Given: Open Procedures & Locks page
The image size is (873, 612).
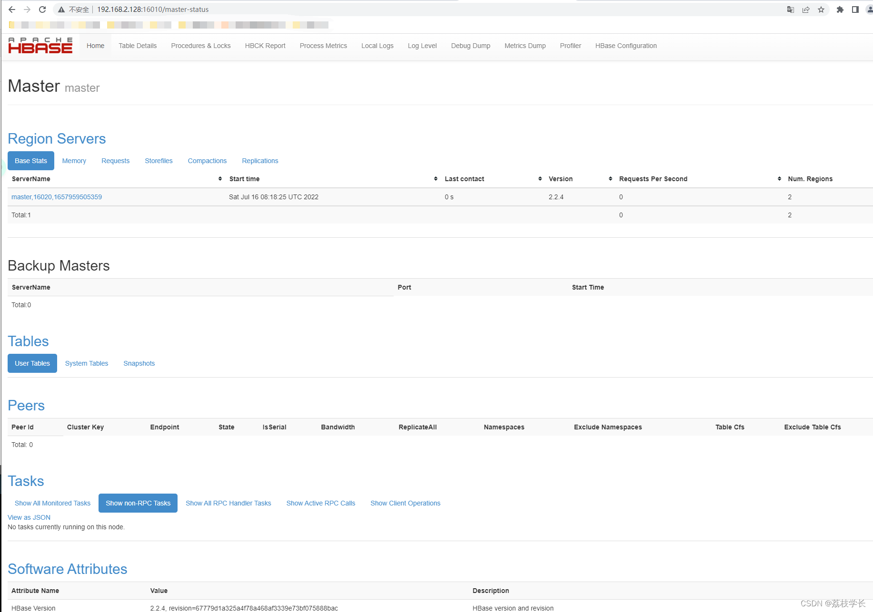Looking at the screenshot, I should 201,46.
